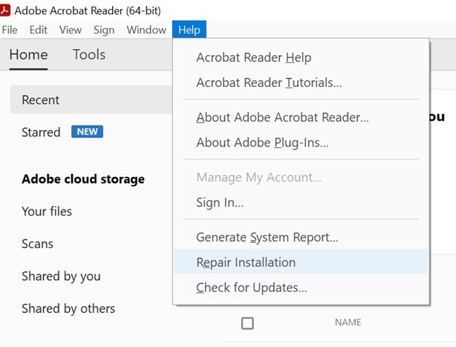
Task: Open the Sign menu
Action: point(104,30)
